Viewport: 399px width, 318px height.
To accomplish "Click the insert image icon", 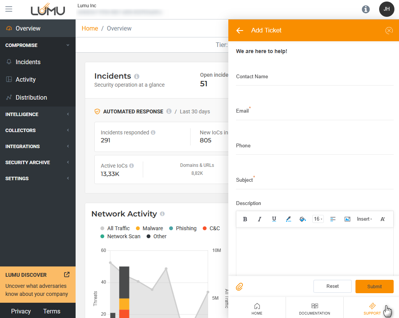I will [347, 219].
